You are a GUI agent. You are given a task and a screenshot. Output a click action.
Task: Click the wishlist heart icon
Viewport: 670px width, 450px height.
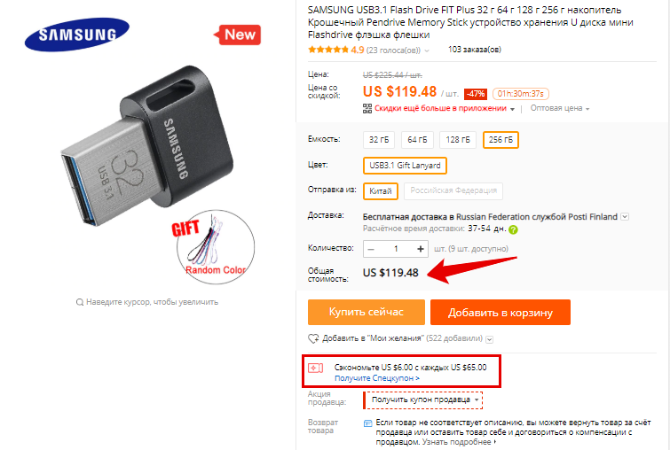[x=313, y=338]
